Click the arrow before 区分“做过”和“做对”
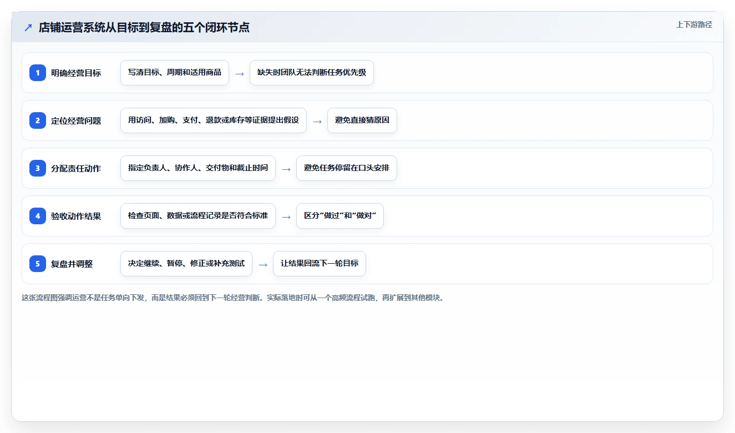 (x=286, y=216)
